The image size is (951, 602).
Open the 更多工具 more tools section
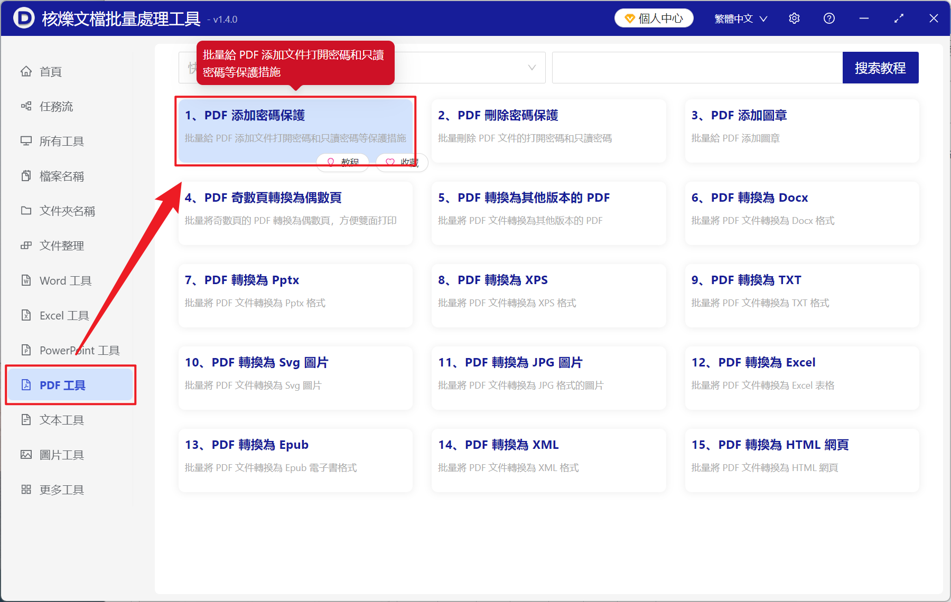(61, 489)
